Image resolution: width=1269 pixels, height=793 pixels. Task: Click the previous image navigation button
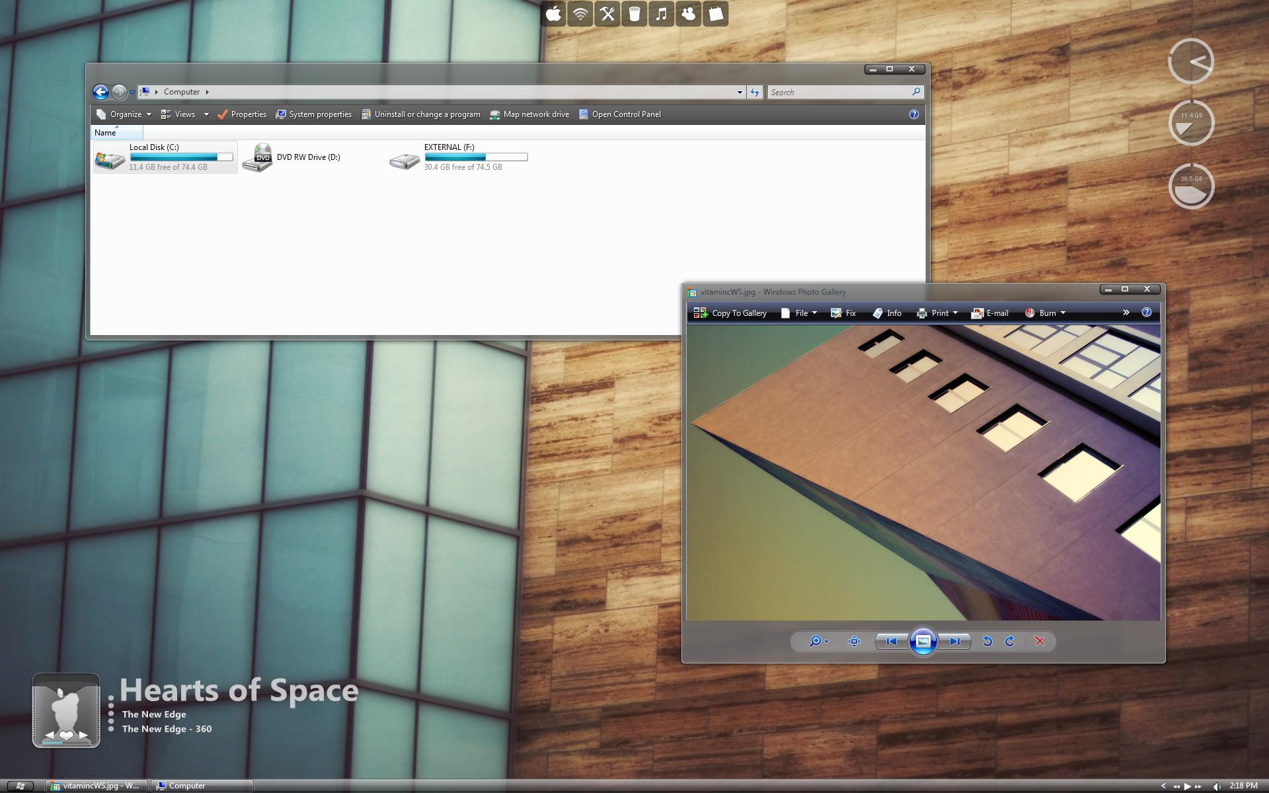(891, 640)
